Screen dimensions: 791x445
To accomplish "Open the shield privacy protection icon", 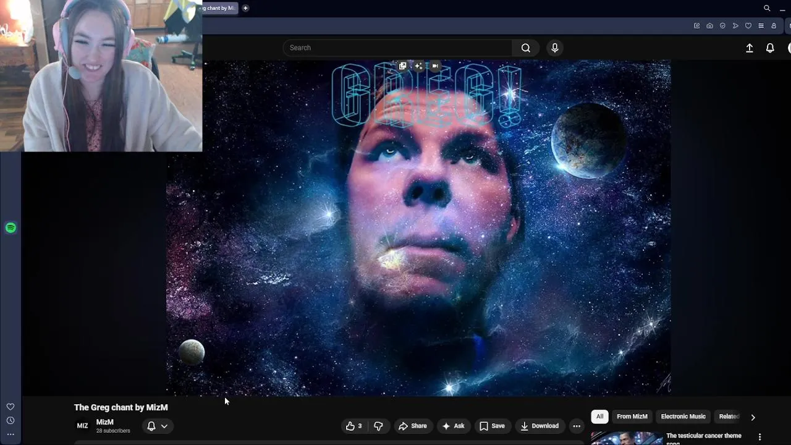I will coord(722,26).
